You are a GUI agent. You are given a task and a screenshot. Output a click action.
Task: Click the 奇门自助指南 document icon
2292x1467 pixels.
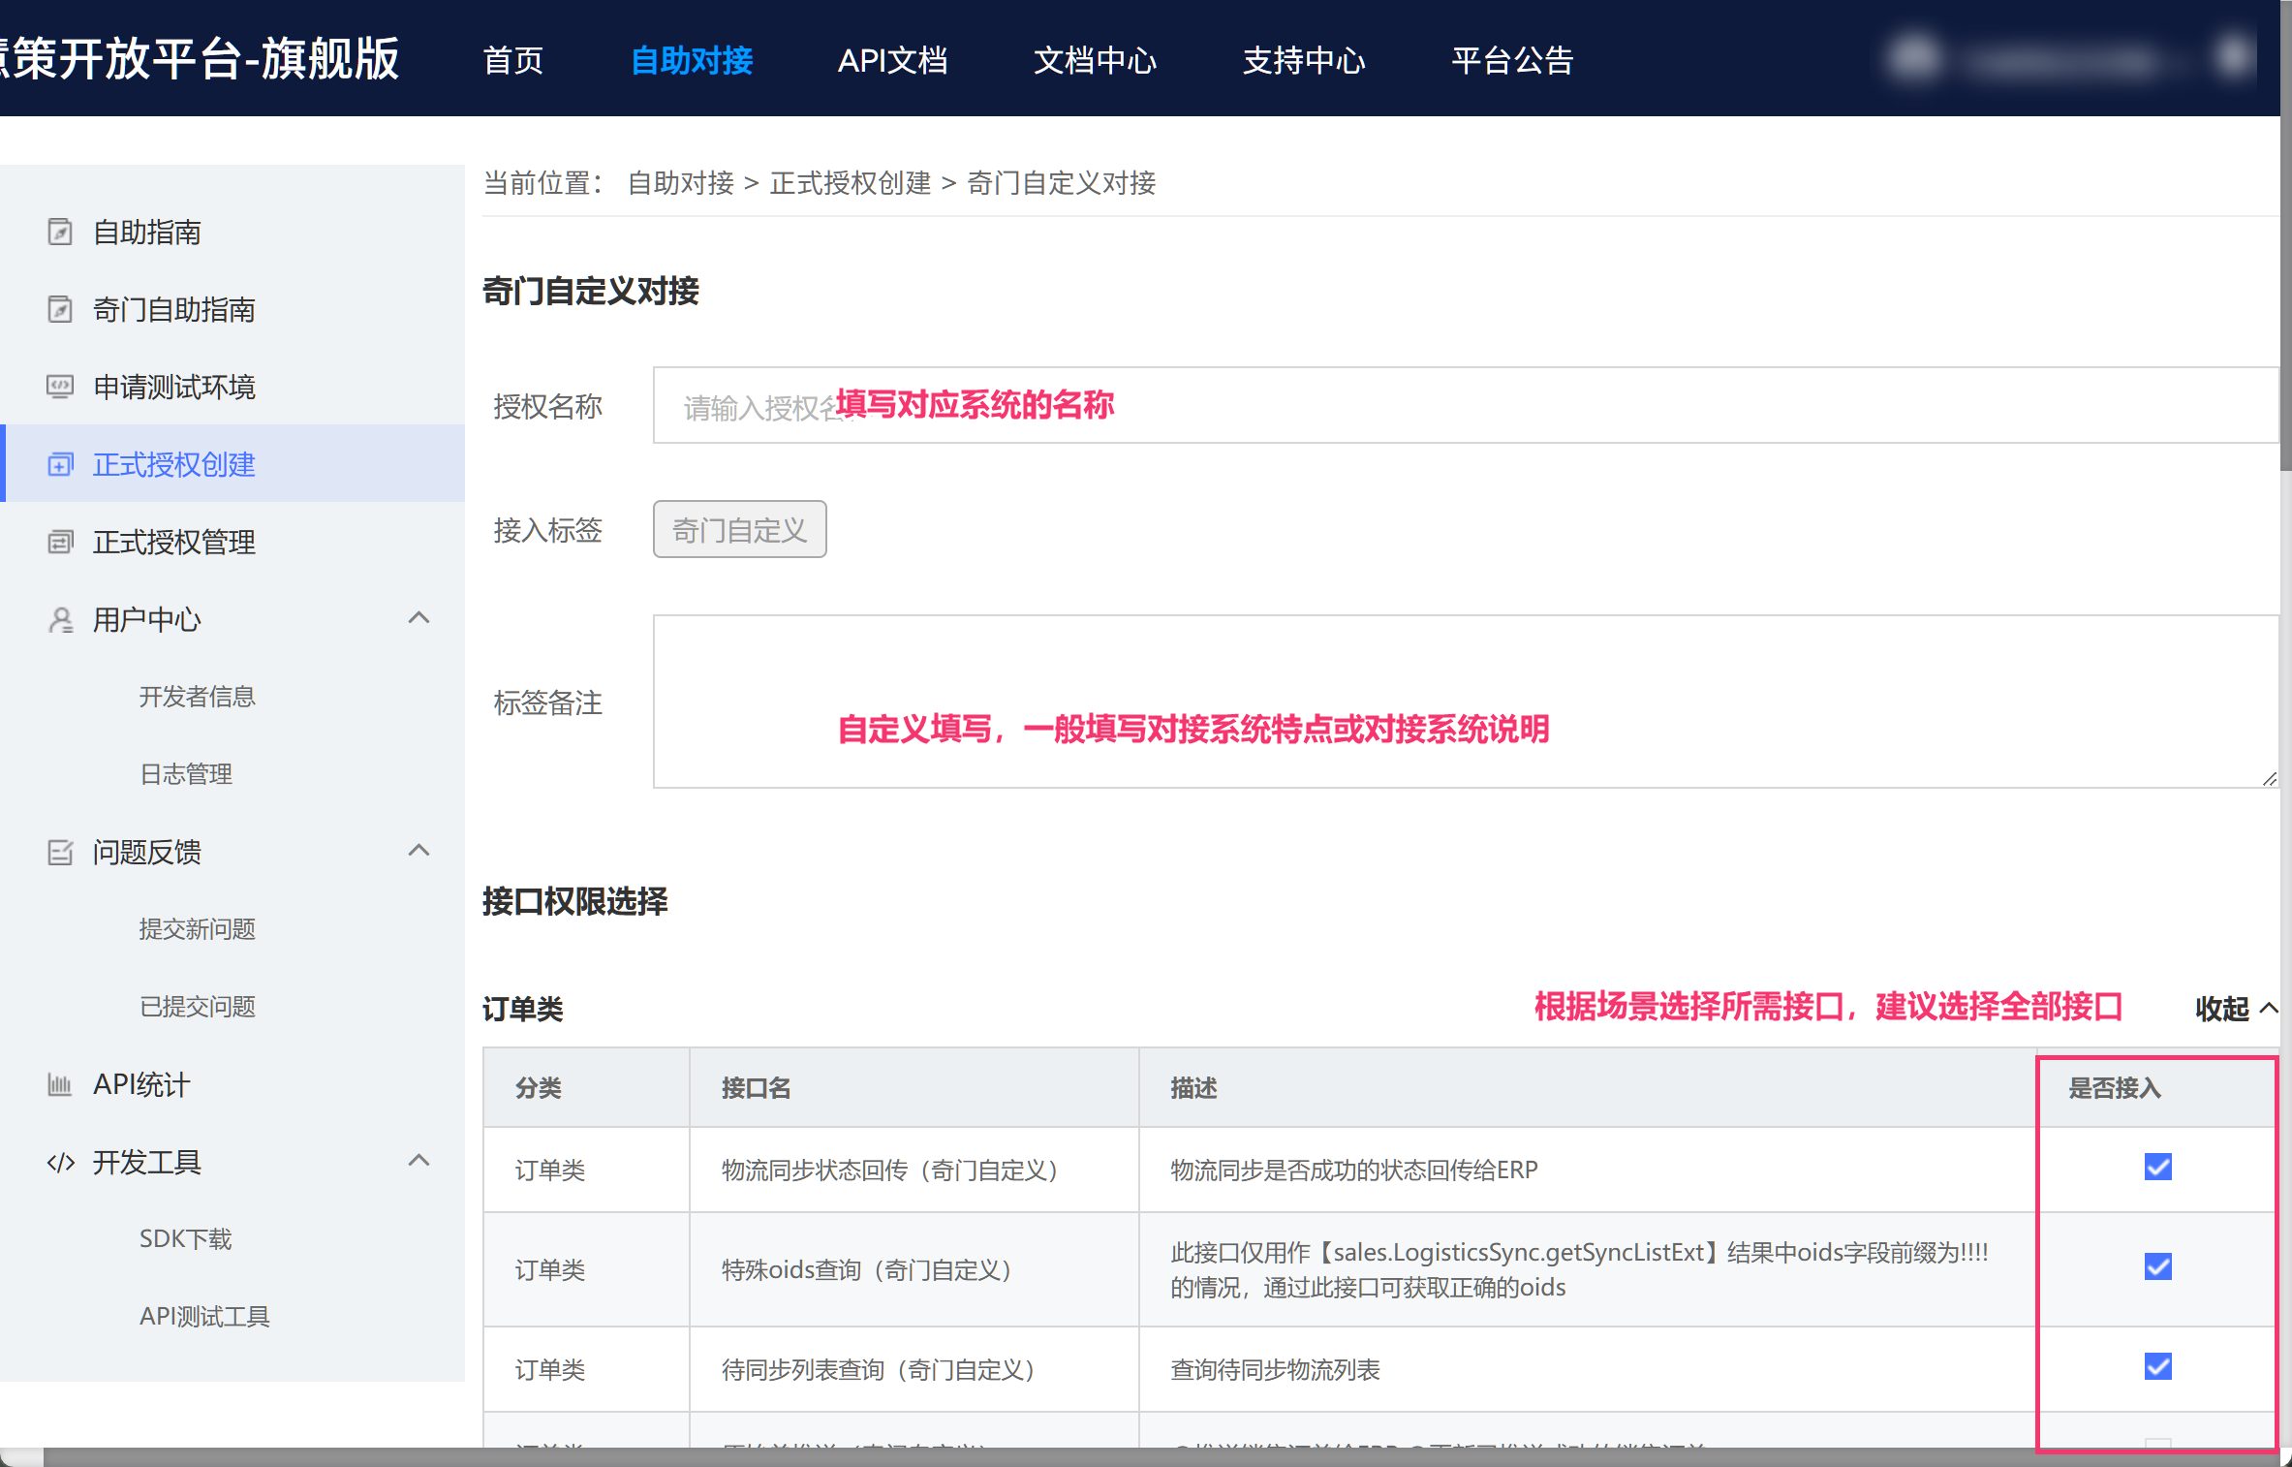pos(60,309)
